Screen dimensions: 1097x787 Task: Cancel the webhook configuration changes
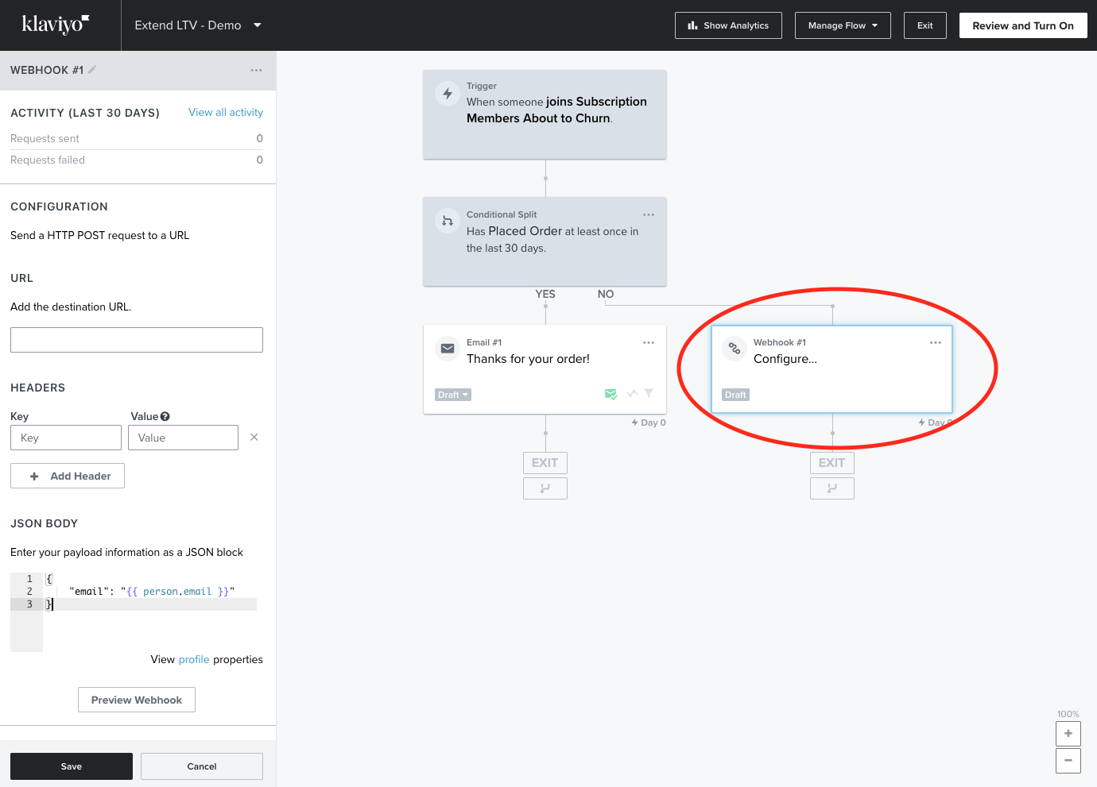[x=202, y=766]
